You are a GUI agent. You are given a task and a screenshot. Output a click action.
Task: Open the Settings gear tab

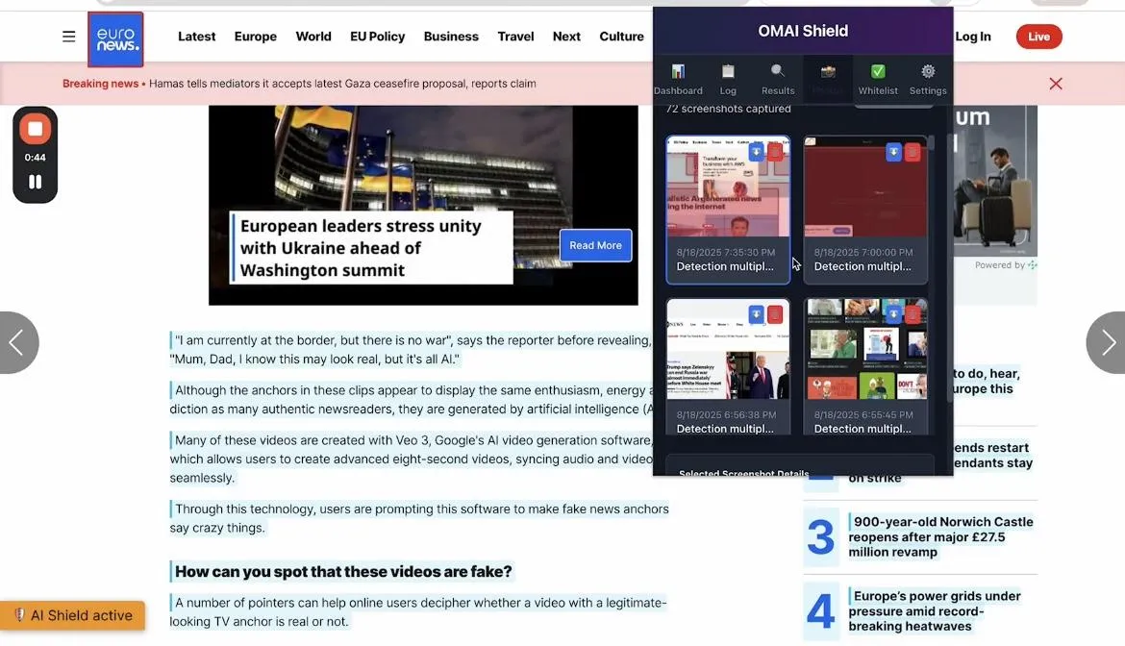(x=928, y=79)
